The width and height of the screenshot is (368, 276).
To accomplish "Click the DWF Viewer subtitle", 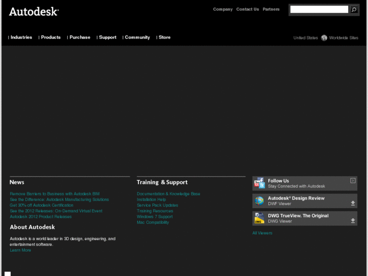I will coord(279,204).
